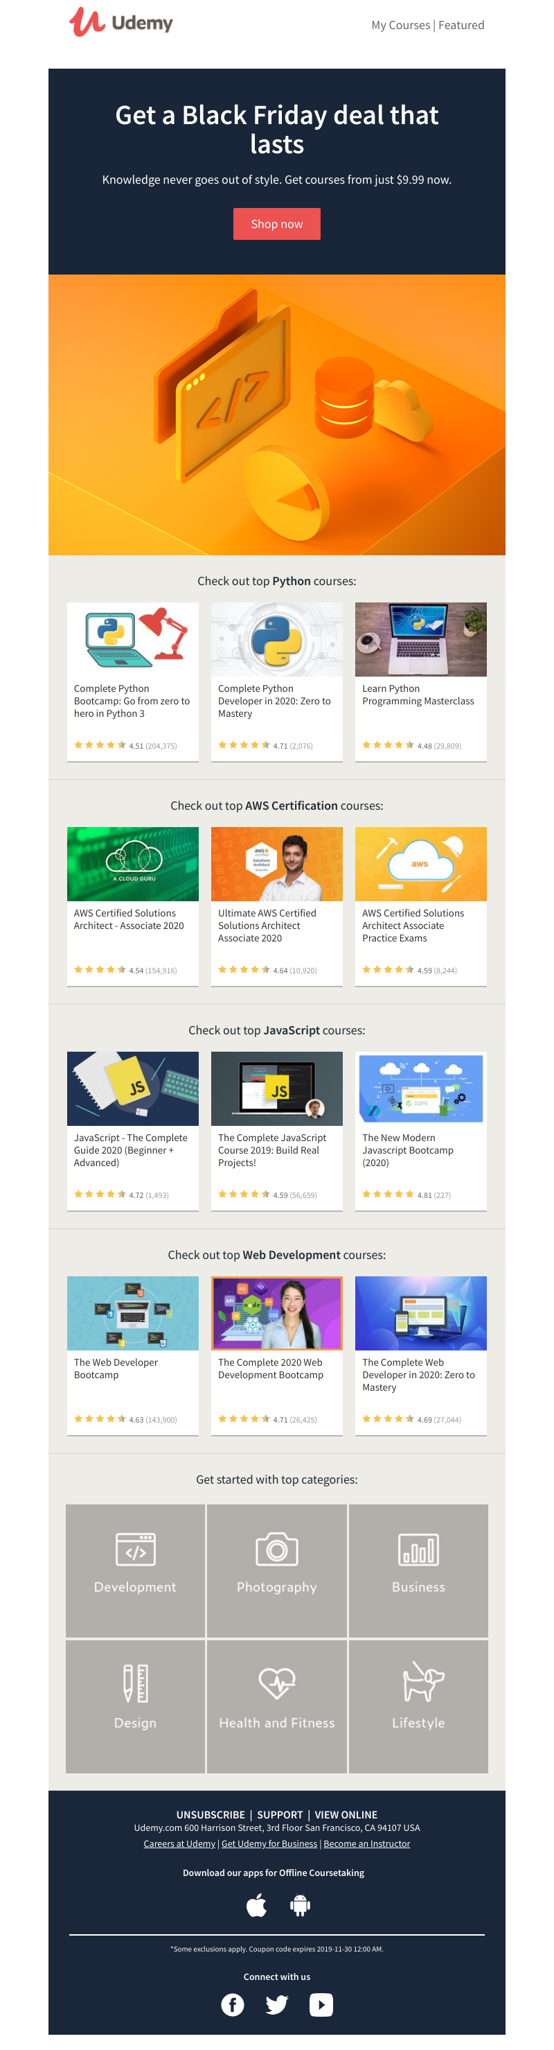Open Complete Python Bootcamp course thumbnail
Image resolution: width=554 pixels, height=2050 pixels.
point(133,639)
